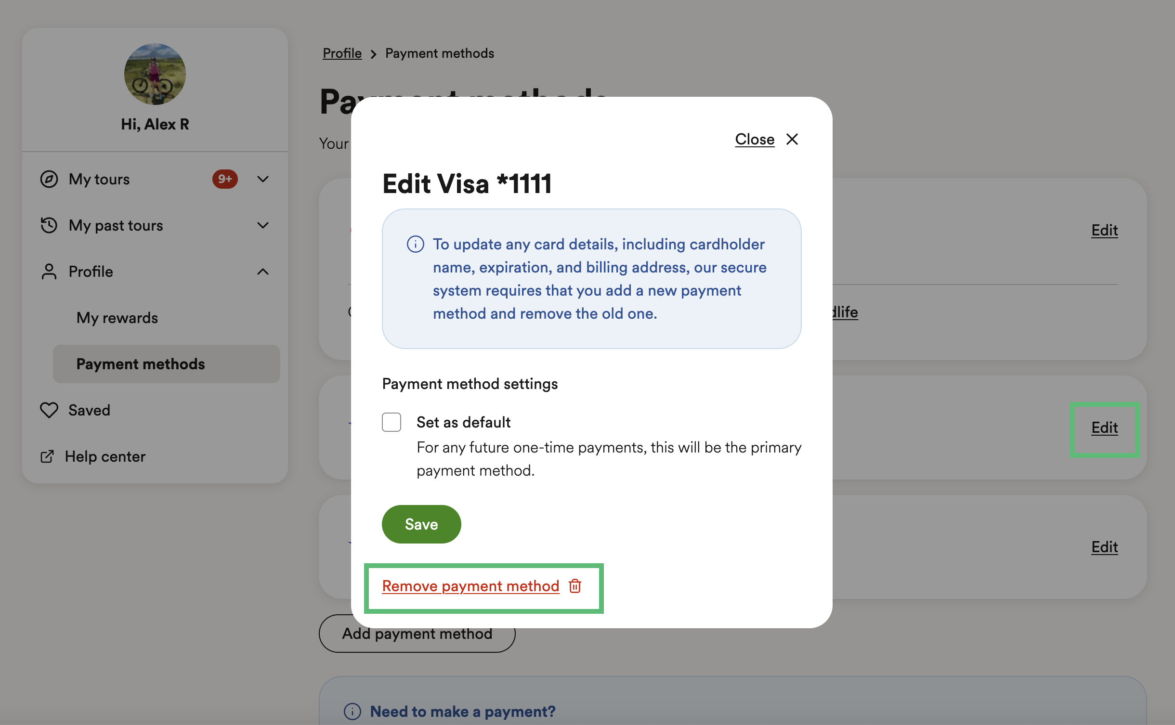Collapse the Profile section chevron
This screenshot has height=725, width=1175.
[x=263, y=272]
